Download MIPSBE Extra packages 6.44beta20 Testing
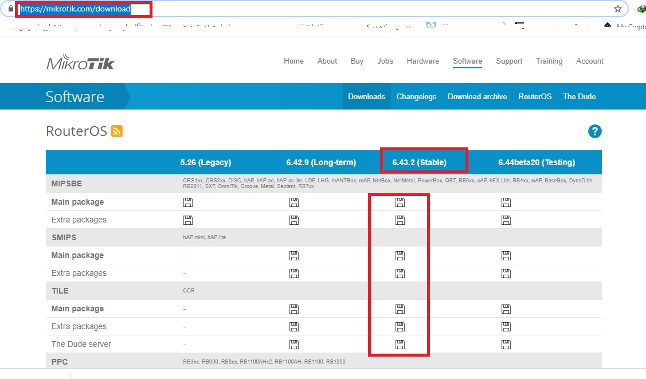This screenshot has width=646, height=379. [x=506, y=220]
